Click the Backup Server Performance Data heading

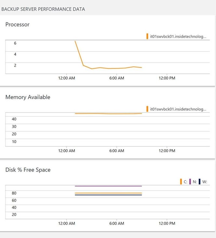[43, 9]
